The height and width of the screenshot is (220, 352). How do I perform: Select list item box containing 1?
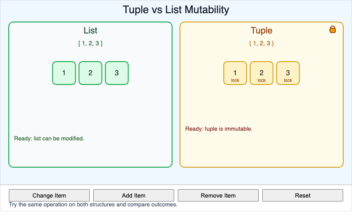click(64, 73)
